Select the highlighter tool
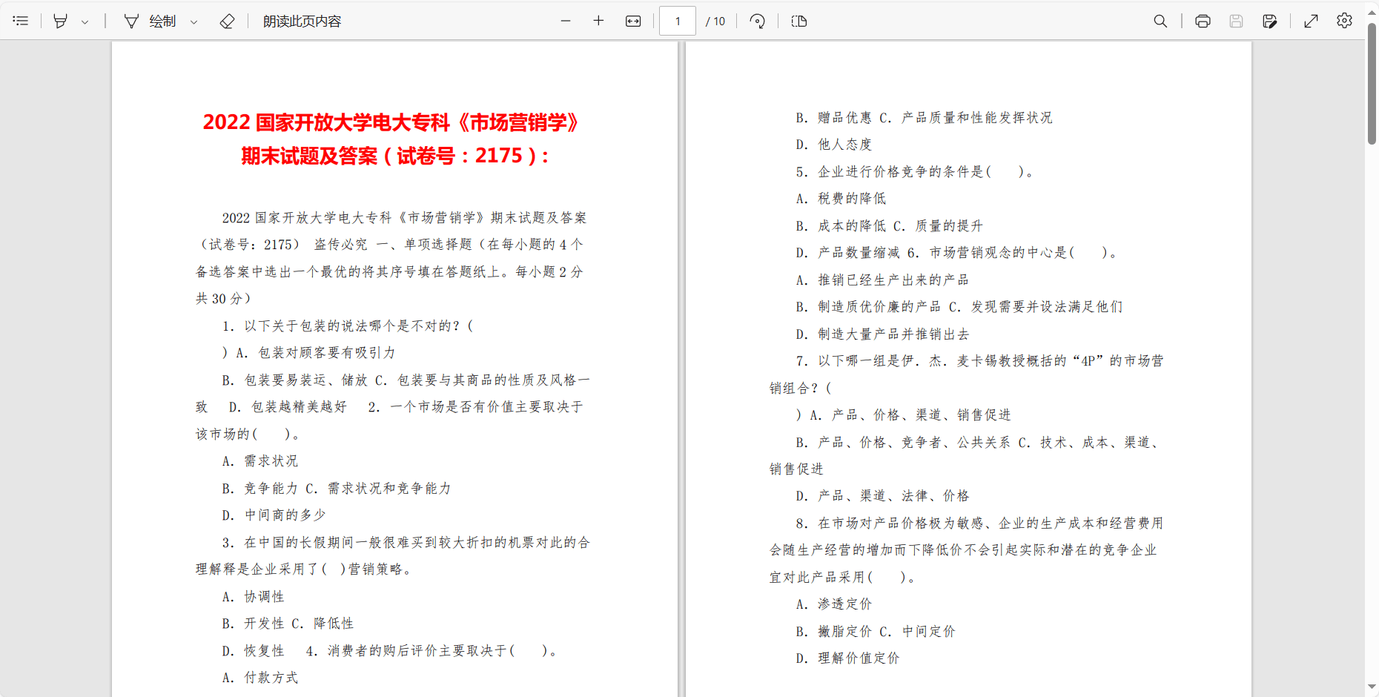 tap(59, 21)
